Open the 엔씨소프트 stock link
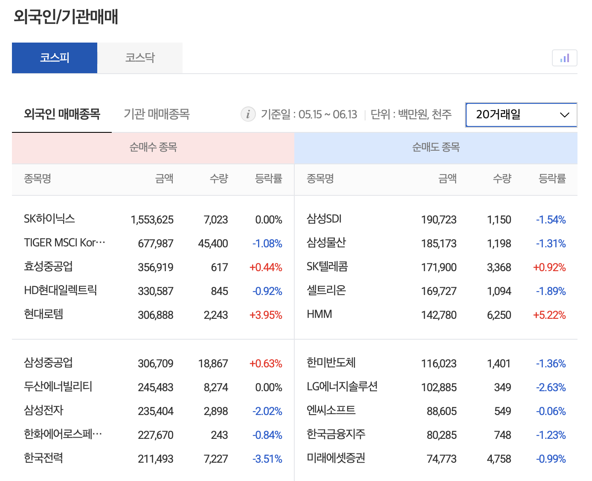This screenshot has height=481, width=592. (331, 410)
